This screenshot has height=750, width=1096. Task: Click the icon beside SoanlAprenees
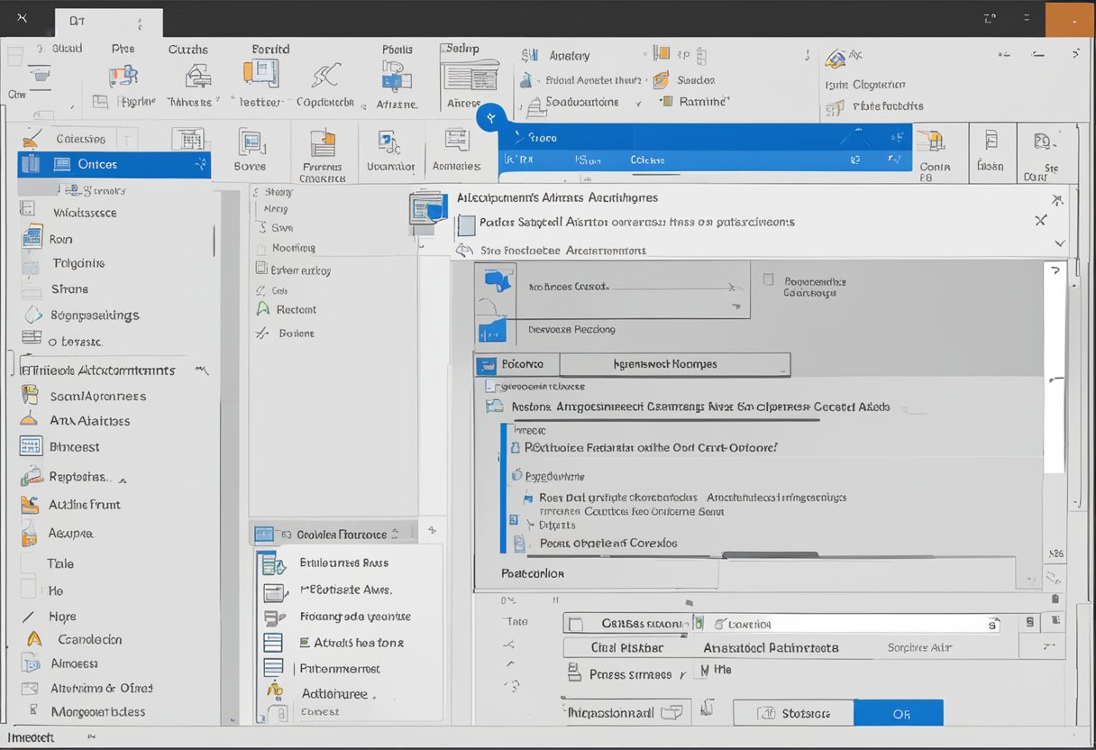pos(31,395)
